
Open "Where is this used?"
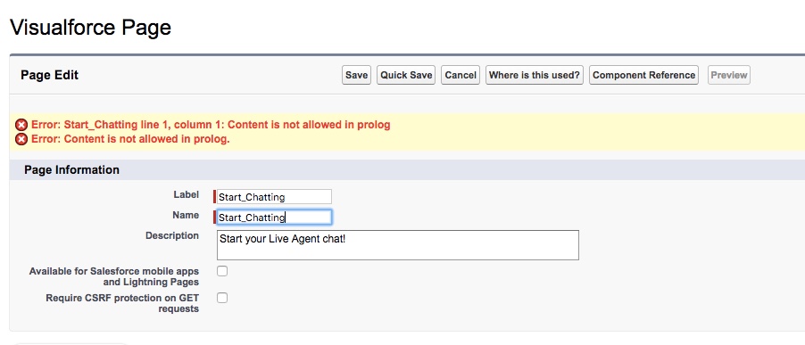click(534, 75)
